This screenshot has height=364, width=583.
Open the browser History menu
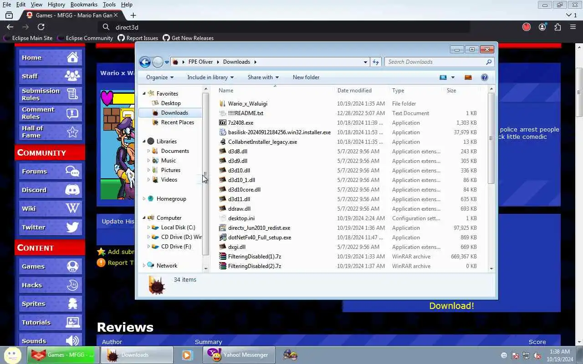(56, 5)
